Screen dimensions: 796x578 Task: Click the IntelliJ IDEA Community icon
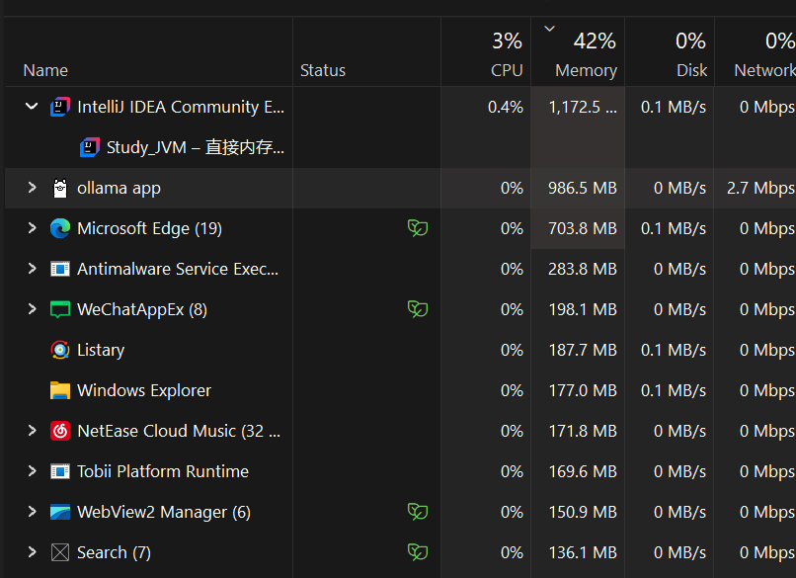tap(60, 107)
